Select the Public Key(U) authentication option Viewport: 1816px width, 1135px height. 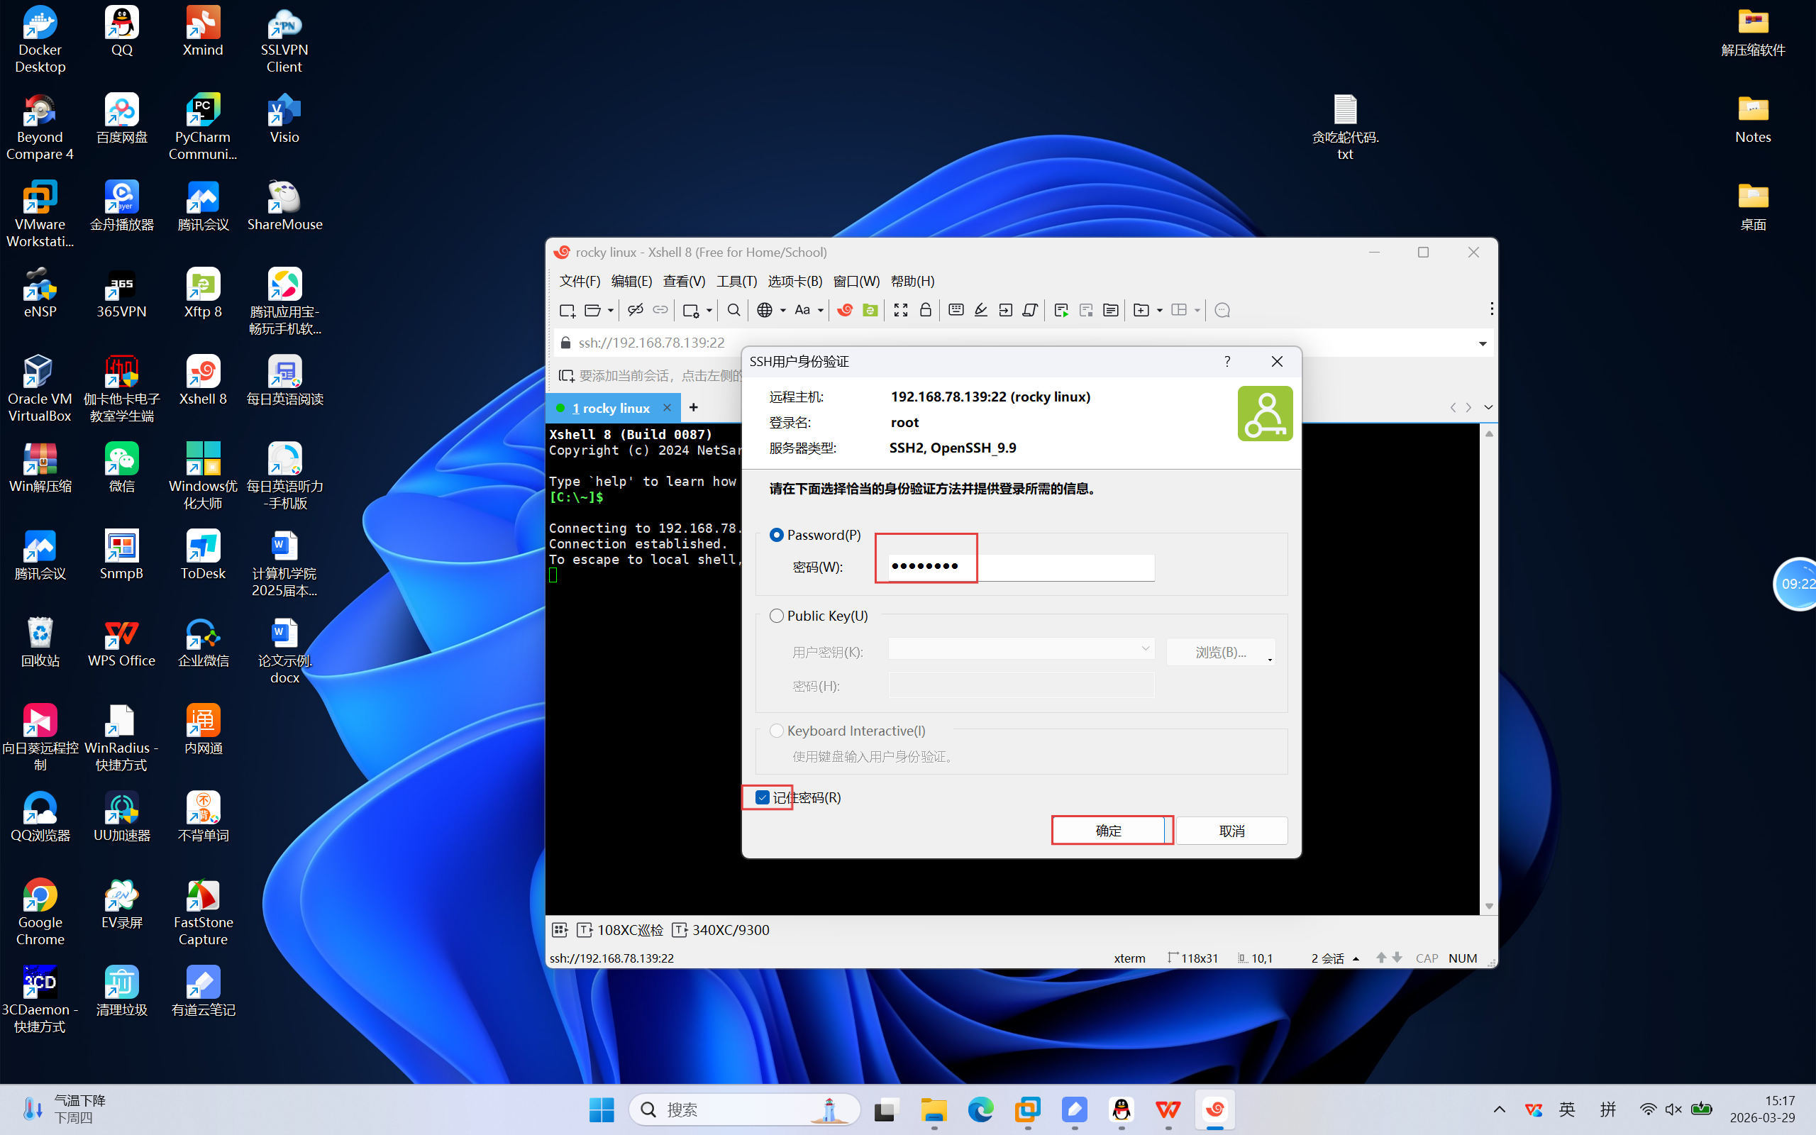tap(777, 616)
